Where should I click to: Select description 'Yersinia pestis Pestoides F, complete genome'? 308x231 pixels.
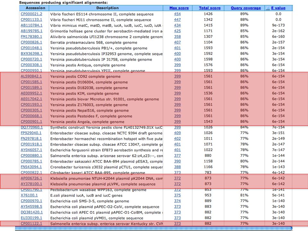pyautogui.click(x=91, y=116)
